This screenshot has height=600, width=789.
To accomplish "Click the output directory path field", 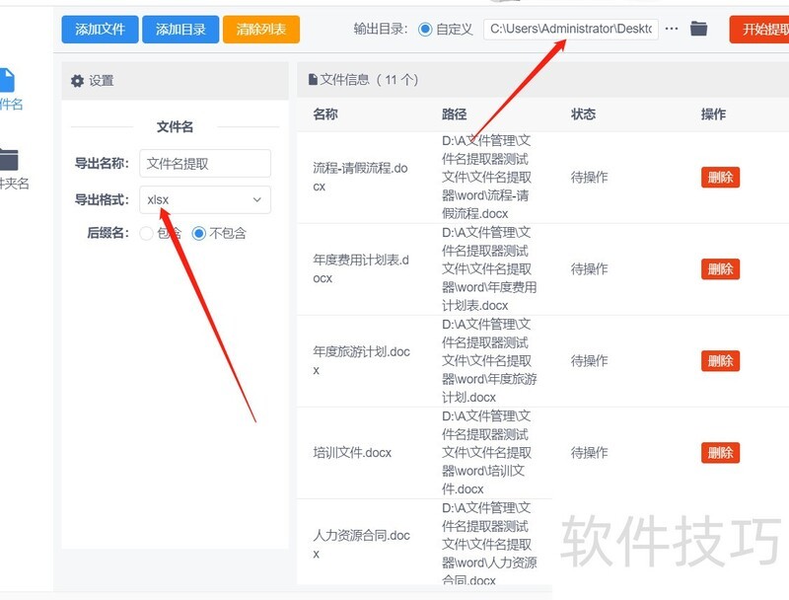I will pyautogui.click(x=572, y=30).
